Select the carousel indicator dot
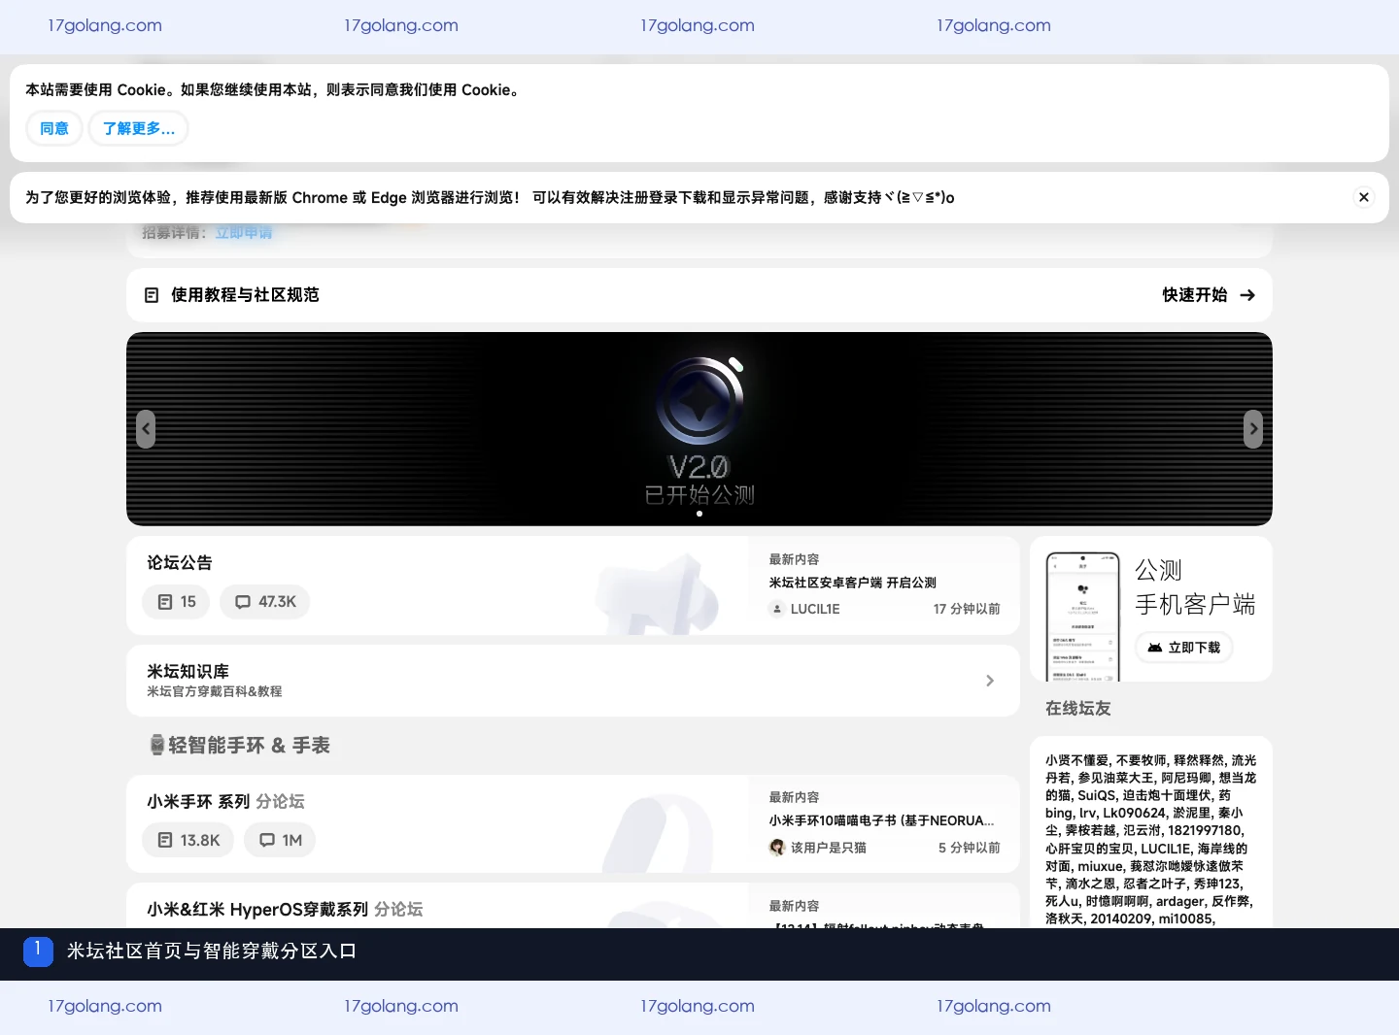Screen dimensions: 1399x1035 699,514
